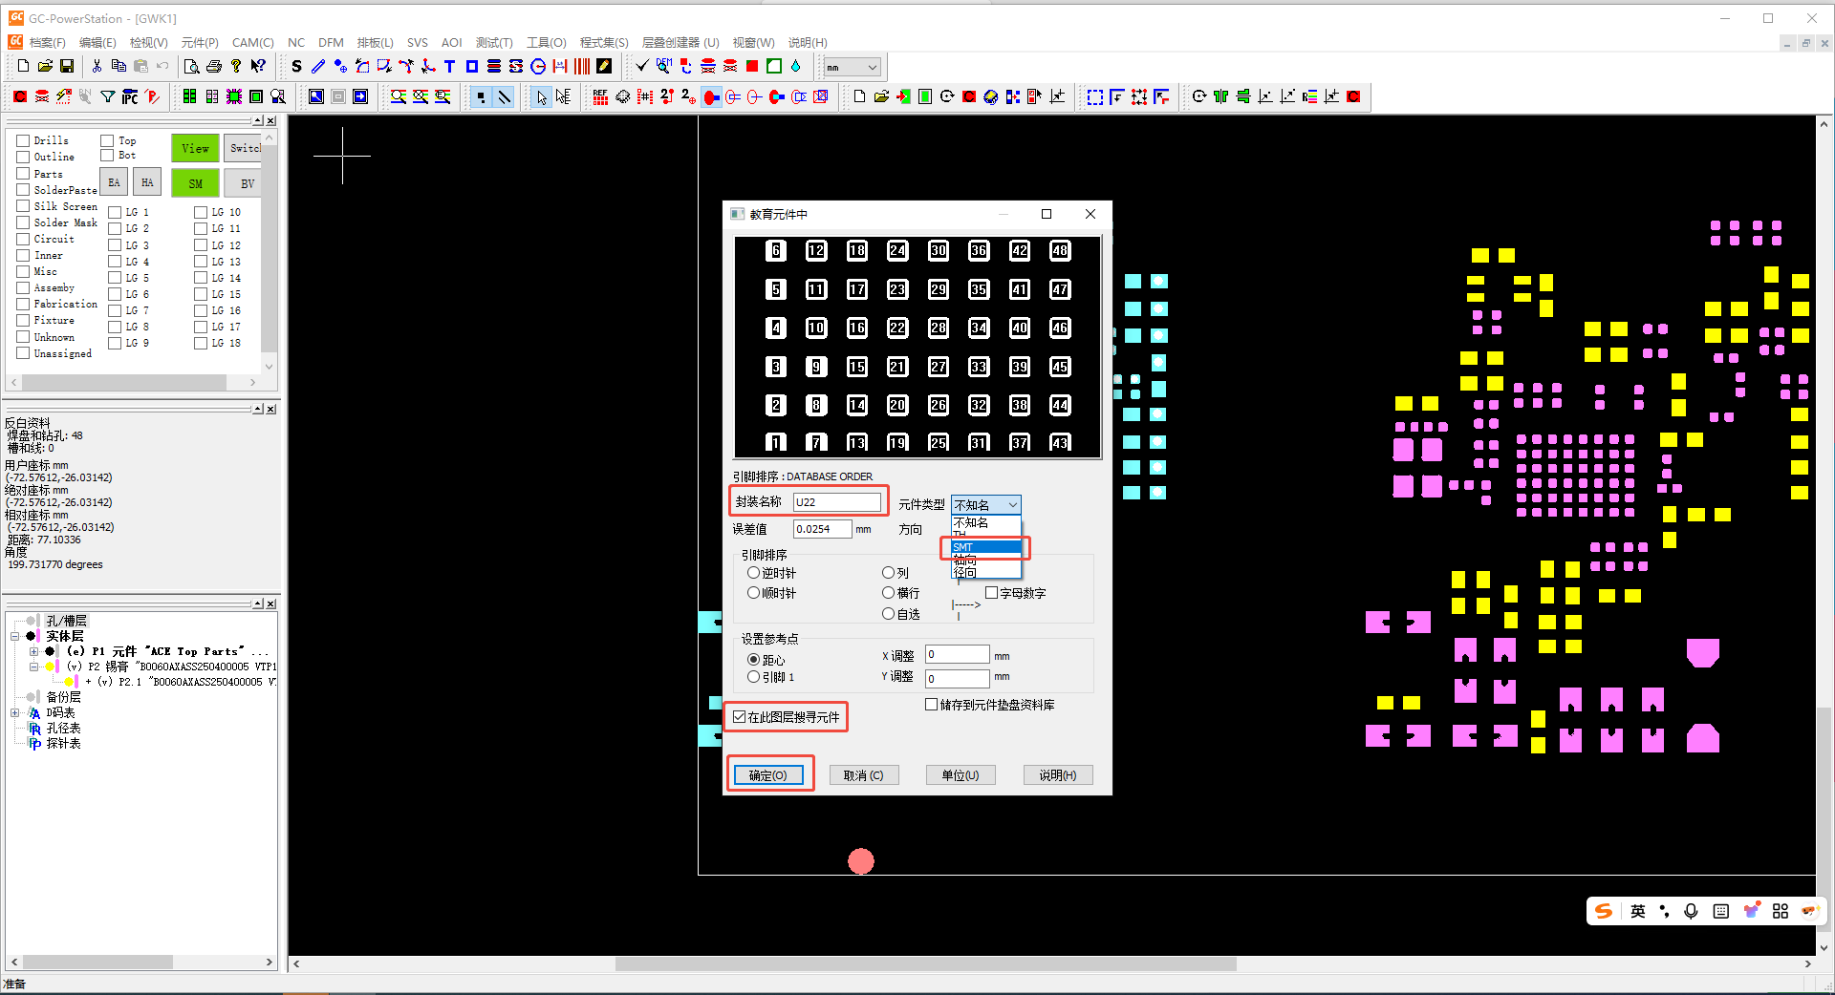Click the filter funnel icon
Viewport: 1835px width, 995px height.
pos(108,96)
